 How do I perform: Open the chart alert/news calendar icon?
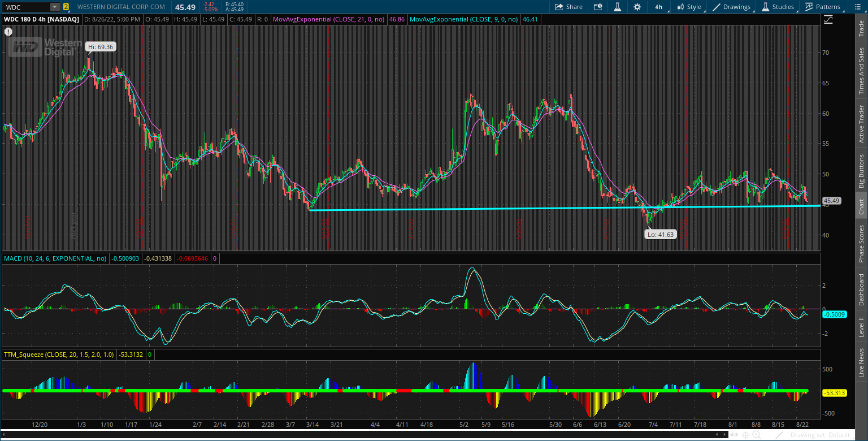[598, 7]
